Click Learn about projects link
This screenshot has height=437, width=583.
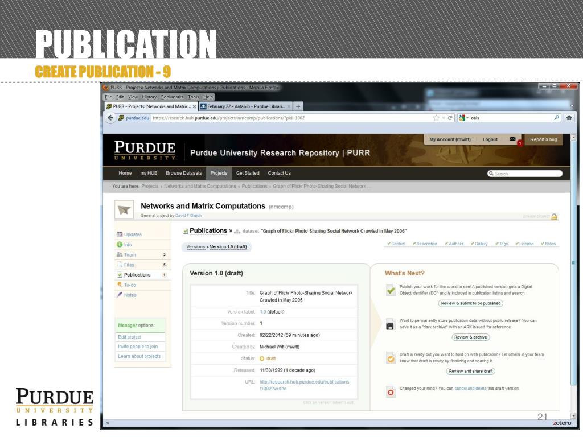click(x=139, y=356)
